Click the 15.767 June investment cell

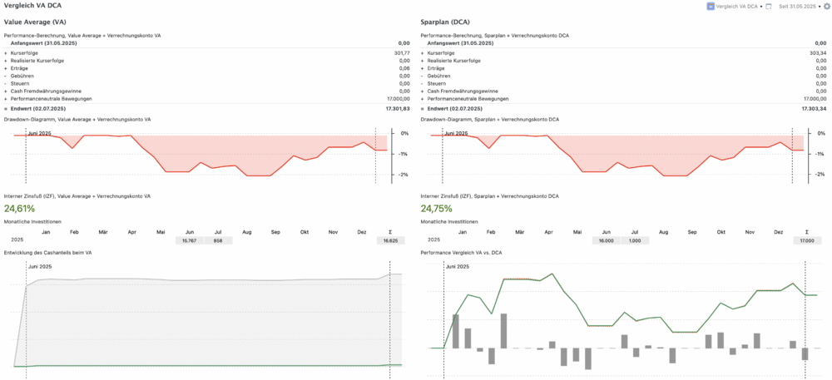[x=189, y=240]
